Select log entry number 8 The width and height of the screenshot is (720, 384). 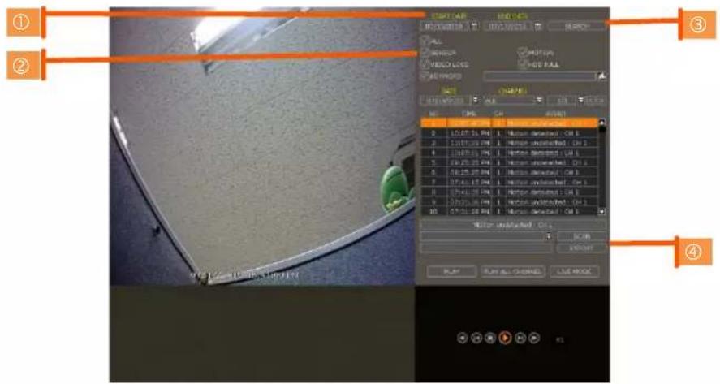coord(510,192)
